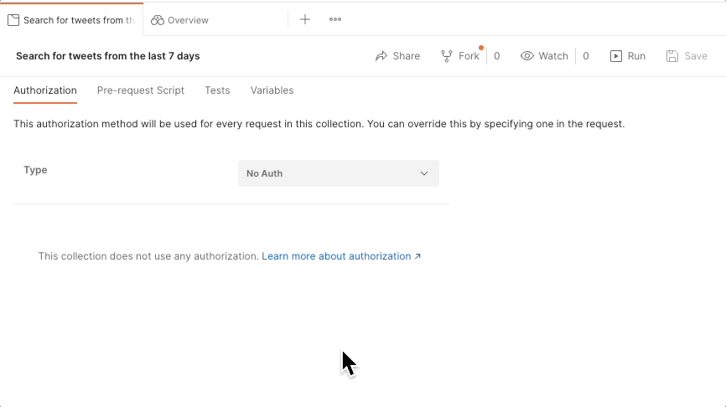
Task: Click the Save button label
Action: 696,56
